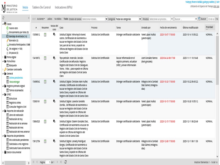
Task: Clear the Proceso filter with X
Action: coord(172,19)
